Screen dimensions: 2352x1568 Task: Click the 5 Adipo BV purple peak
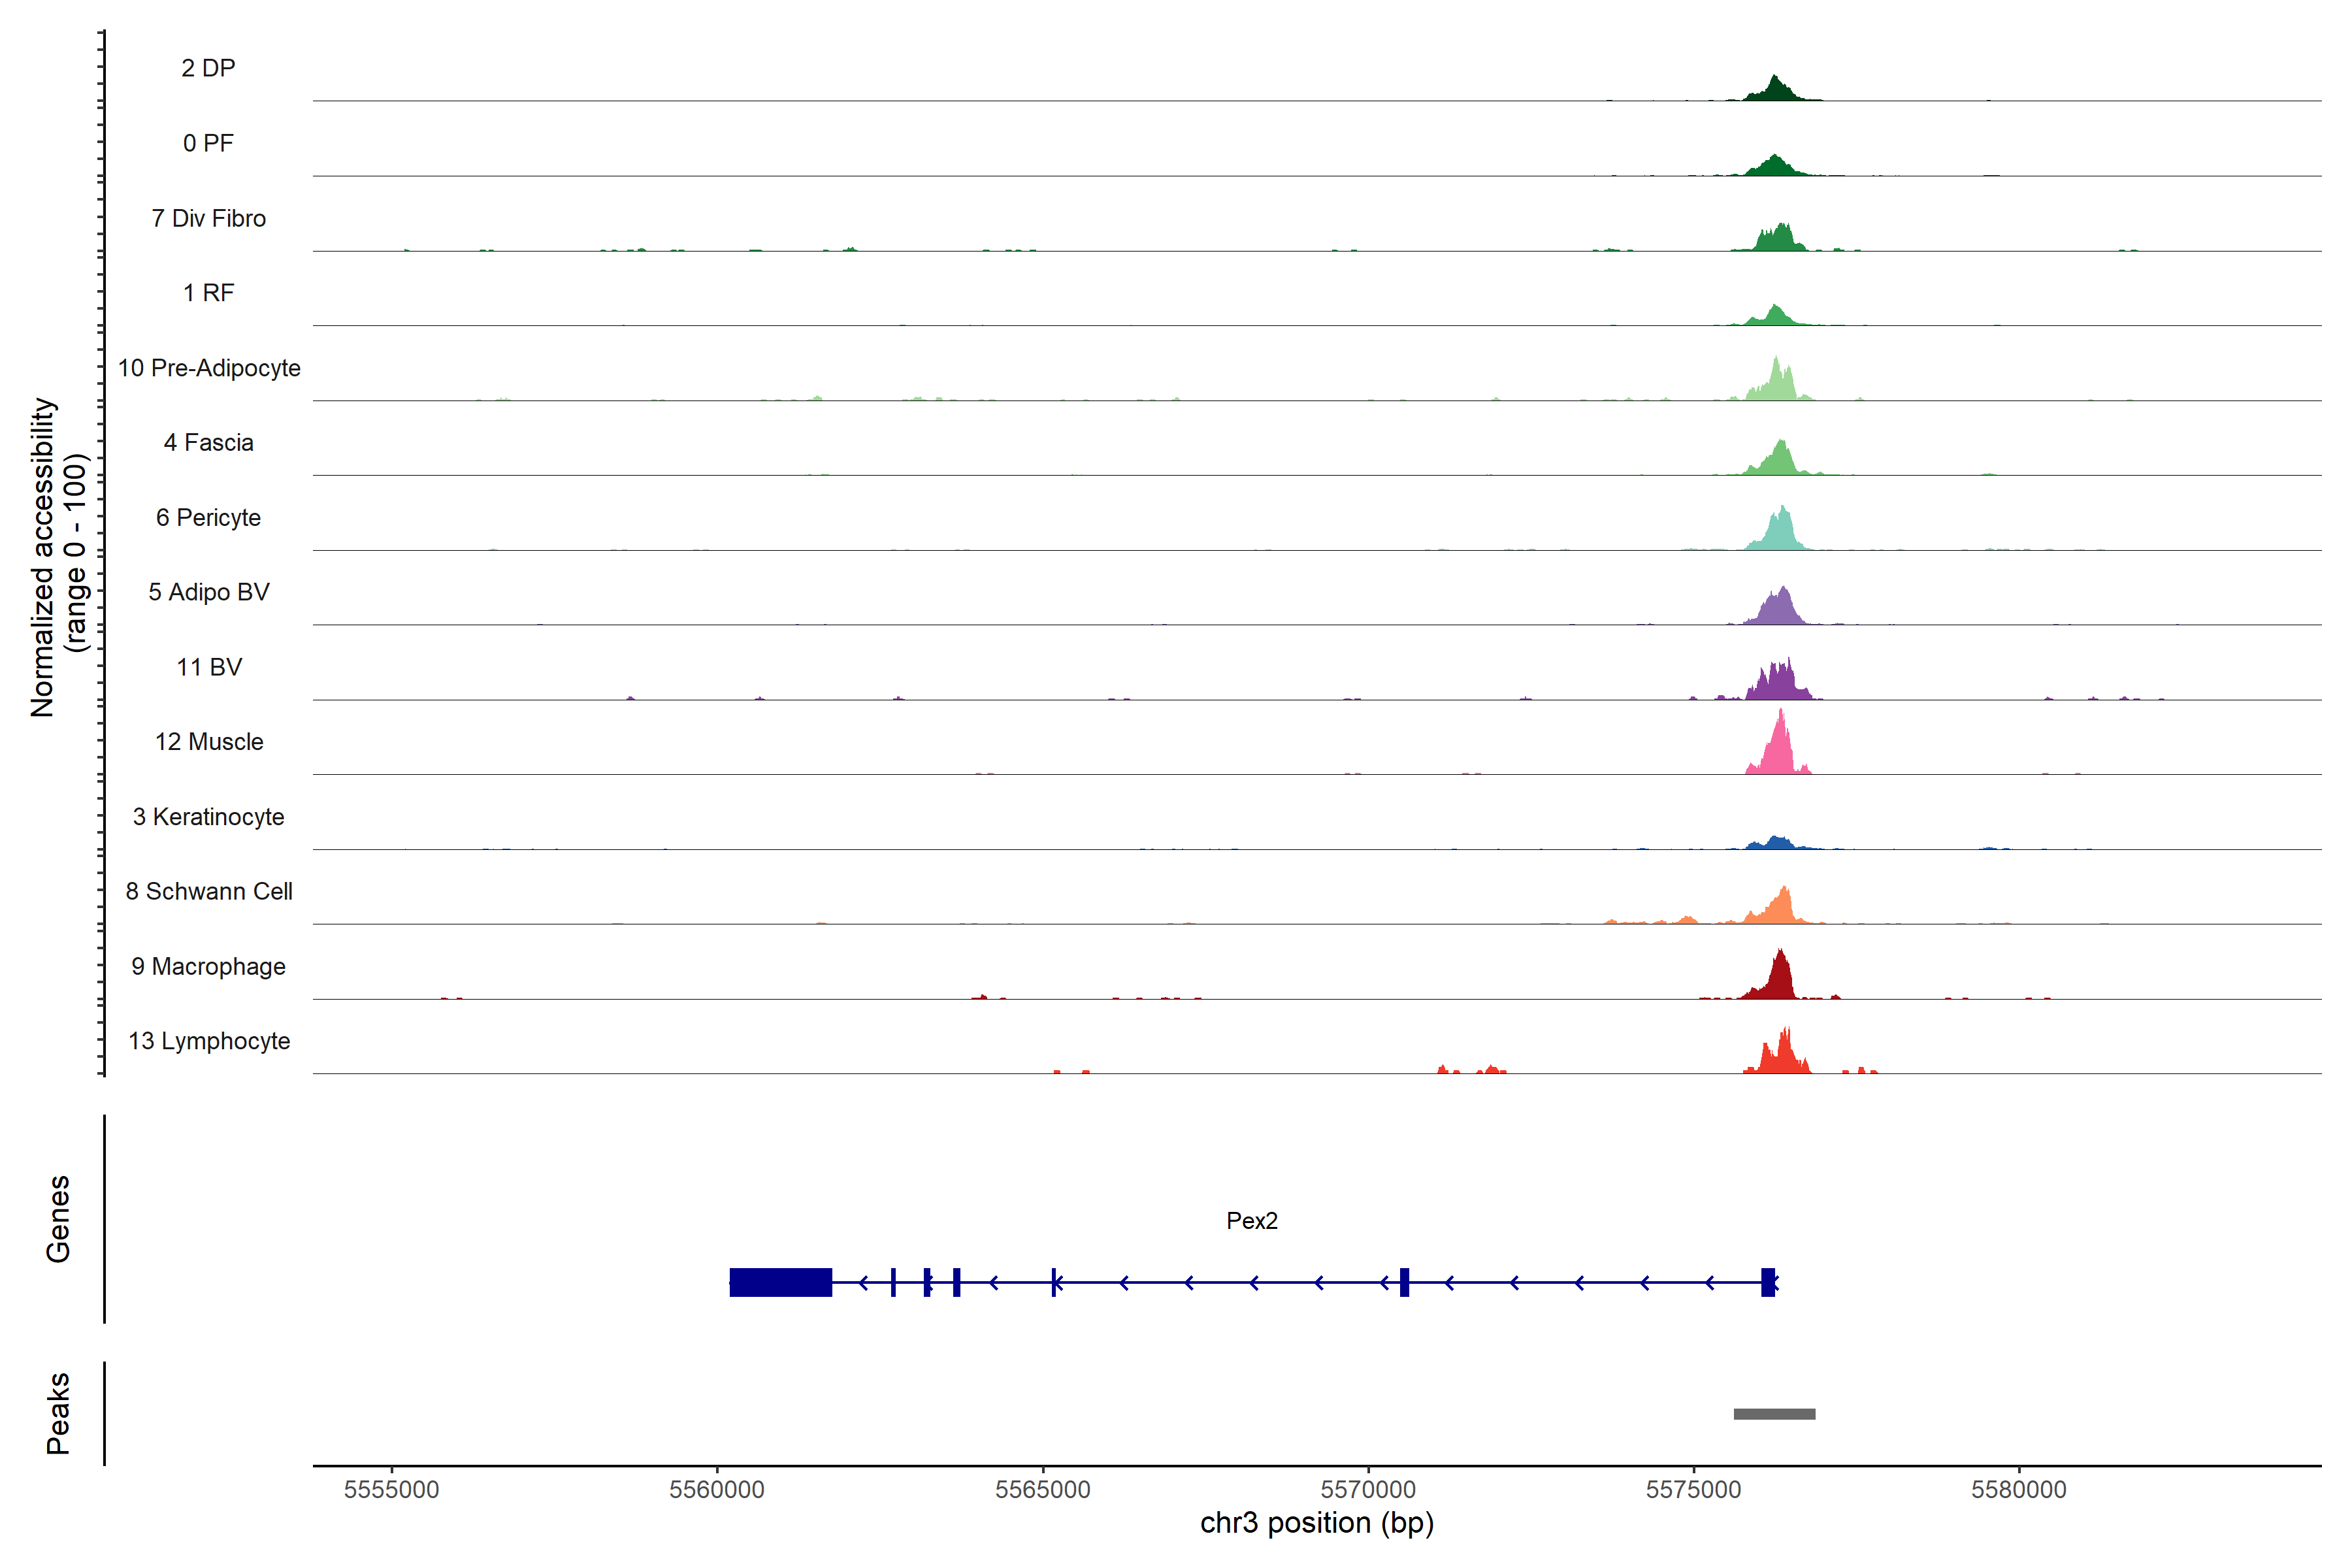tap(1780, 609)
